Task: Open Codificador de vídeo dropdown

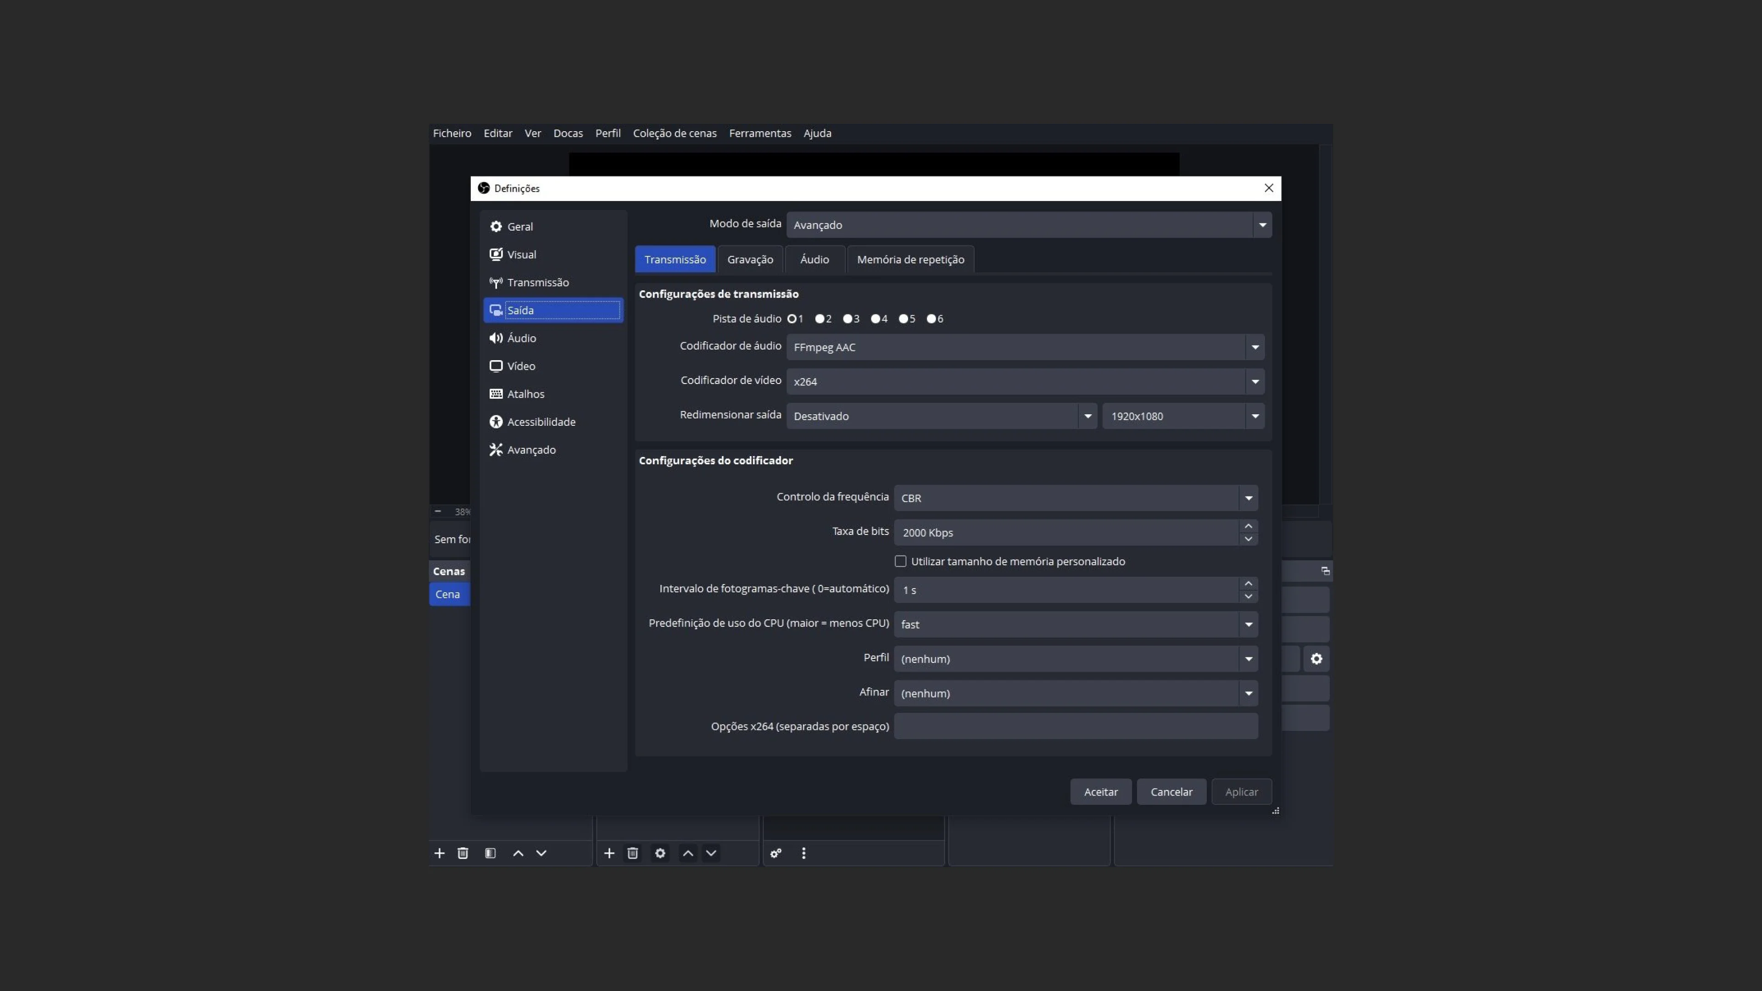Action: pyautogui.click(x=1025, y=382)
